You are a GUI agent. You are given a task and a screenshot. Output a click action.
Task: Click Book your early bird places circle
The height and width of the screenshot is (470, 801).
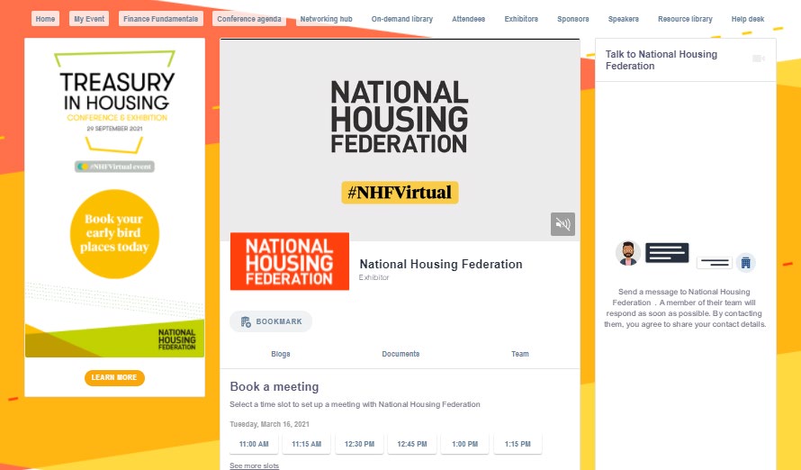[x=114, y=234]
